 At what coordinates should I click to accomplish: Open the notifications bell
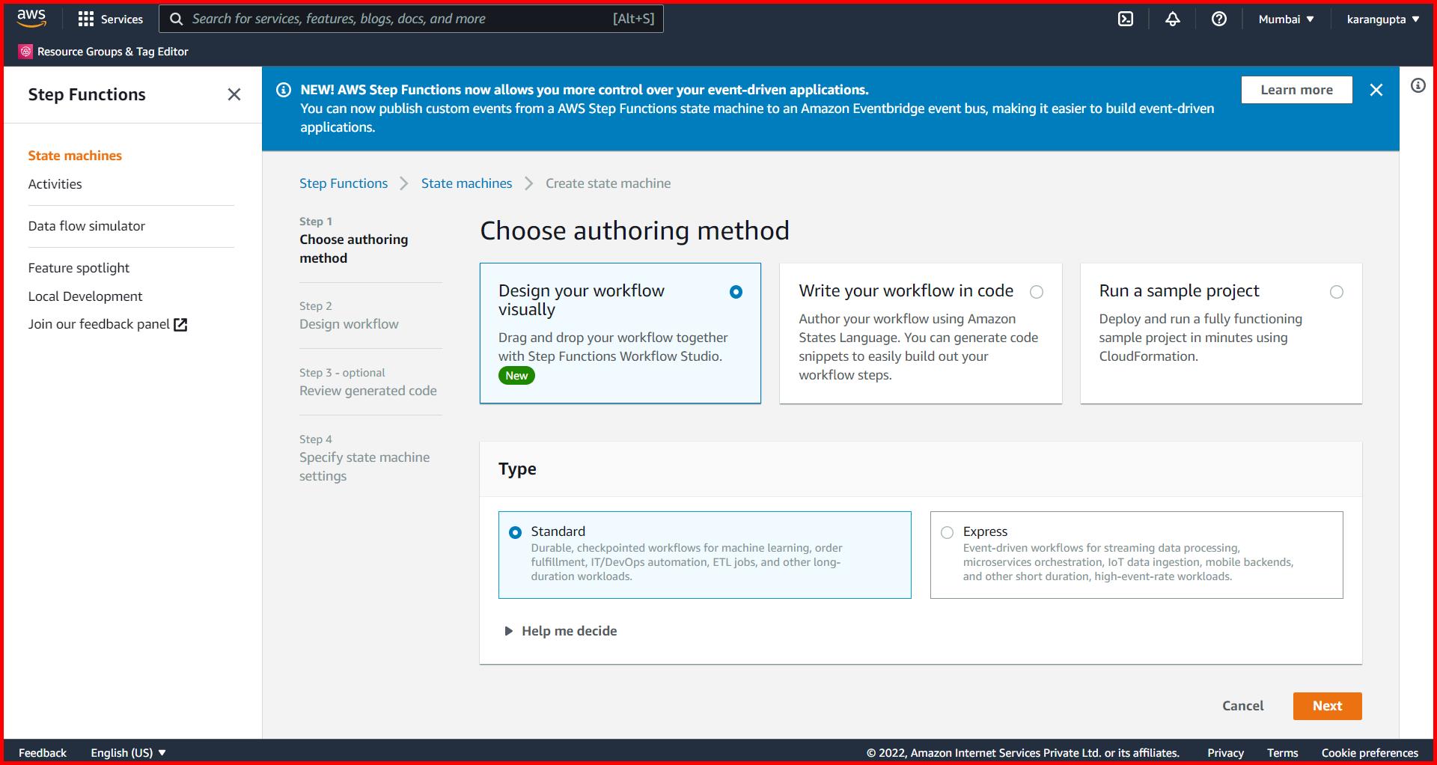click(x=1171, y=18)
